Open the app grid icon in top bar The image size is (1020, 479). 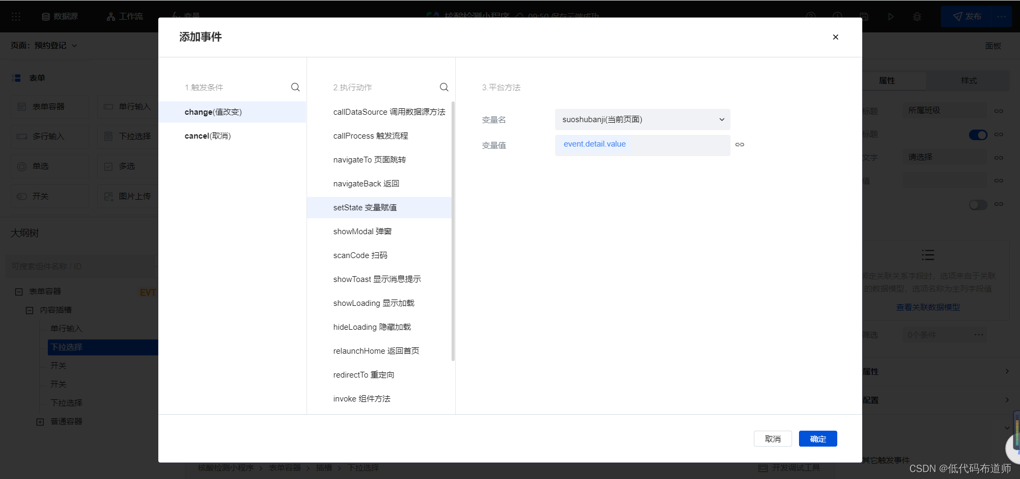coord(16,16)
